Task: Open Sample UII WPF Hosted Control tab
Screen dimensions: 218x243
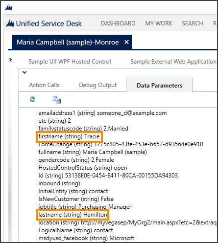Action: pyautogui.click(x=70, y=62)
